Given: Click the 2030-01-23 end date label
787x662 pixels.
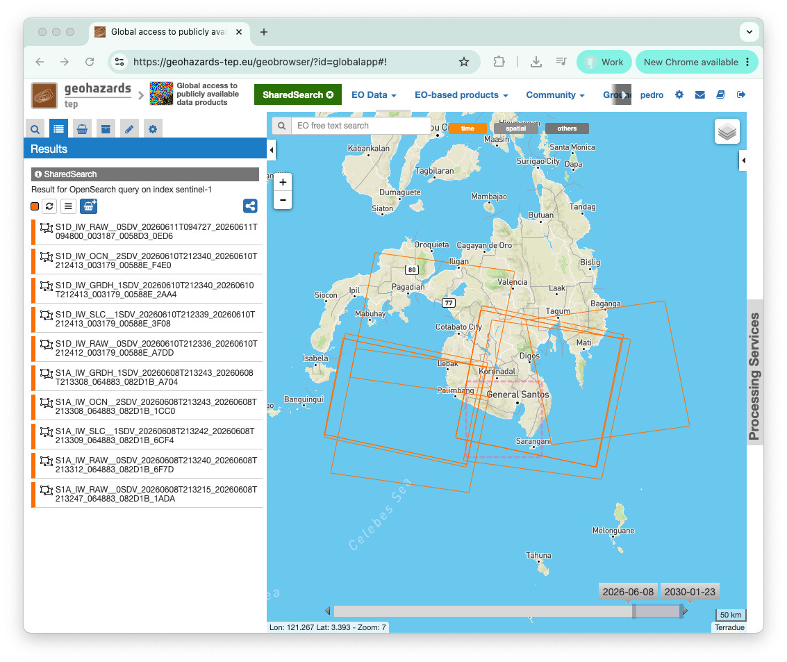Looking at the screenshot, I should [690, 592].
